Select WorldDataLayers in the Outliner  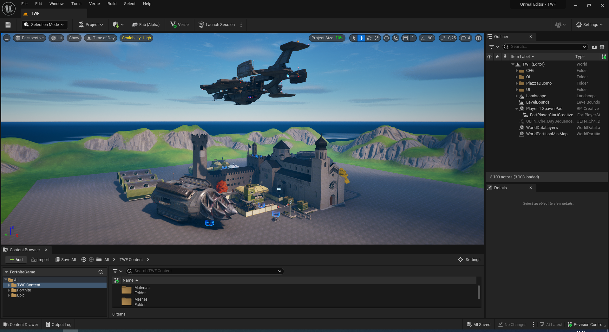tap(542, 128)
